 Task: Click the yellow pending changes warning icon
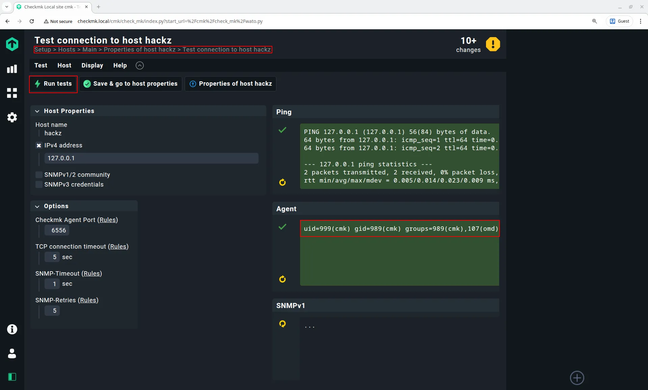[493, 44]
